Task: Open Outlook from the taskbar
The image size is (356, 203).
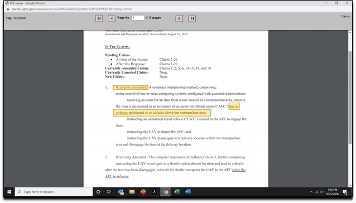Action: click(121, 192)
